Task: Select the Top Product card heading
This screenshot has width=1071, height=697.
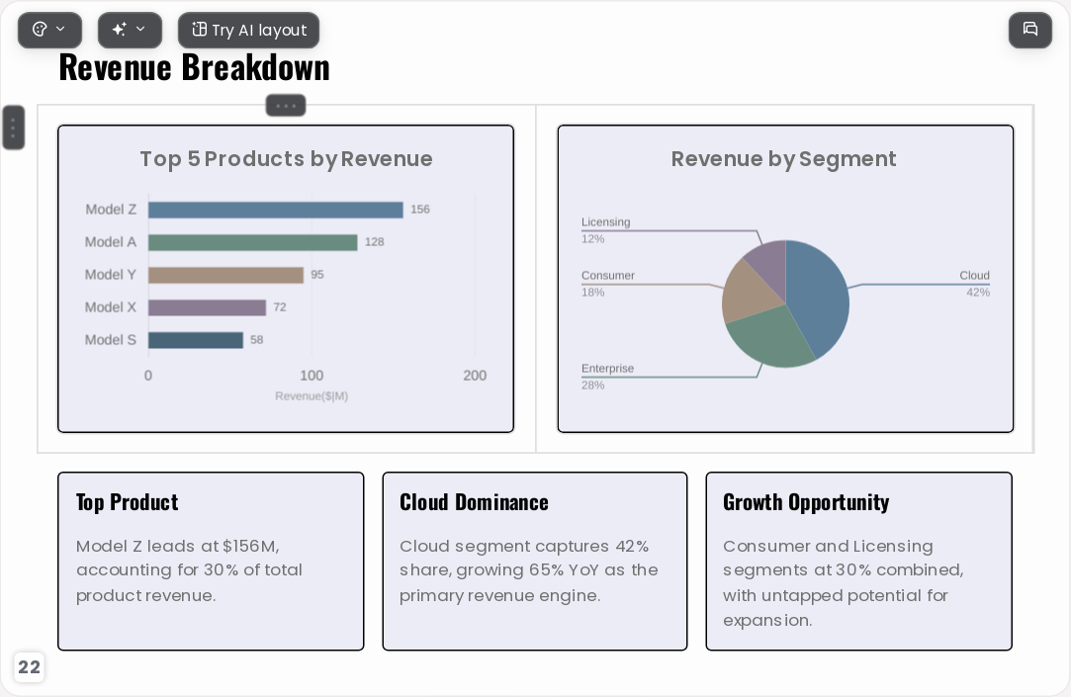Action: [127, 502]
